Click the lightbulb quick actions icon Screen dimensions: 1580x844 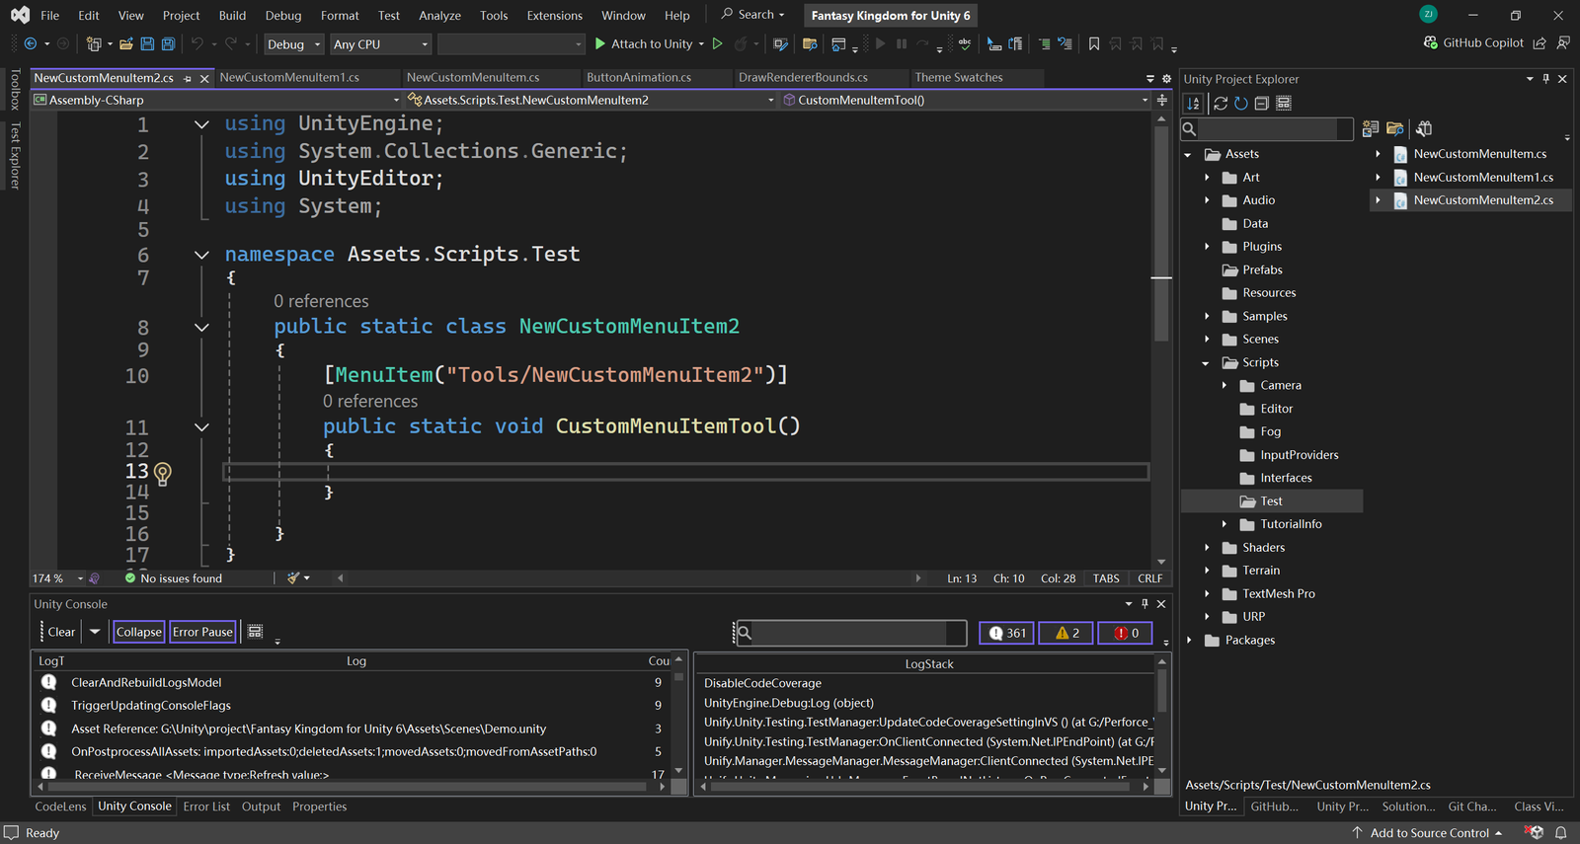(163, 474)
